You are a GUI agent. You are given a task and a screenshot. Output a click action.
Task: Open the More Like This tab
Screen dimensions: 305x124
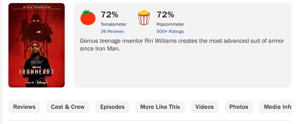[x=160, y=107]
